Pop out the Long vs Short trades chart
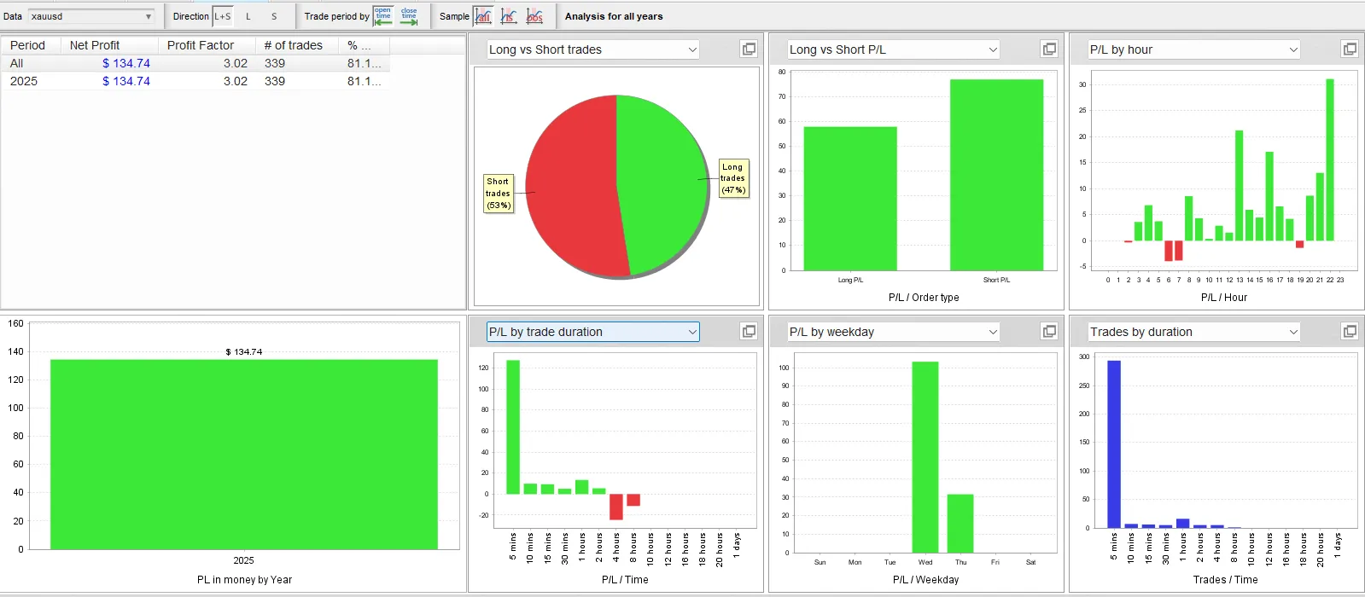The height and width of the screenshot is (597, 1365). pyautogui.click(x=749, y=49)
